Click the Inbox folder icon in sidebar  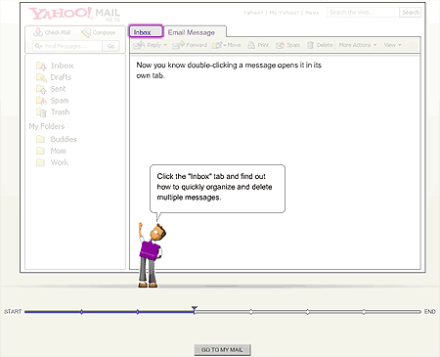point(41,66)
